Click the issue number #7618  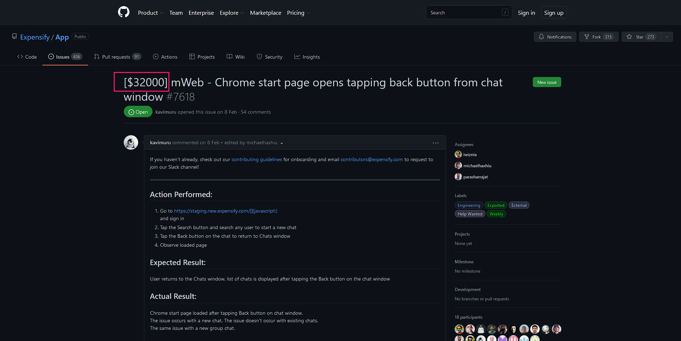tap(180, 97)
